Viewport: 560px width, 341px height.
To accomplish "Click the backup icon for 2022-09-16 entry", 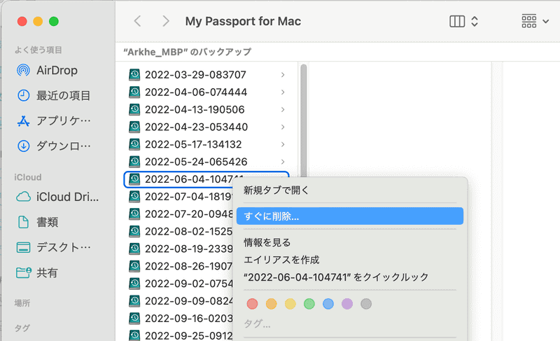I will click(134, 318).
